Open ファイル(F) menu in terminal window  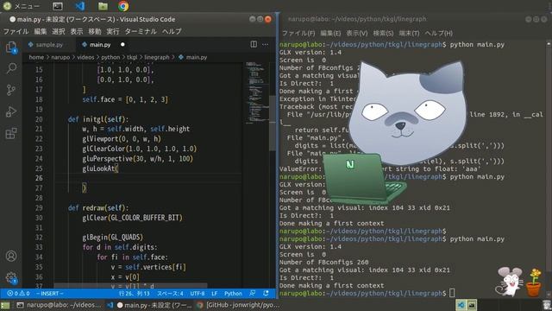coord(298,33)
